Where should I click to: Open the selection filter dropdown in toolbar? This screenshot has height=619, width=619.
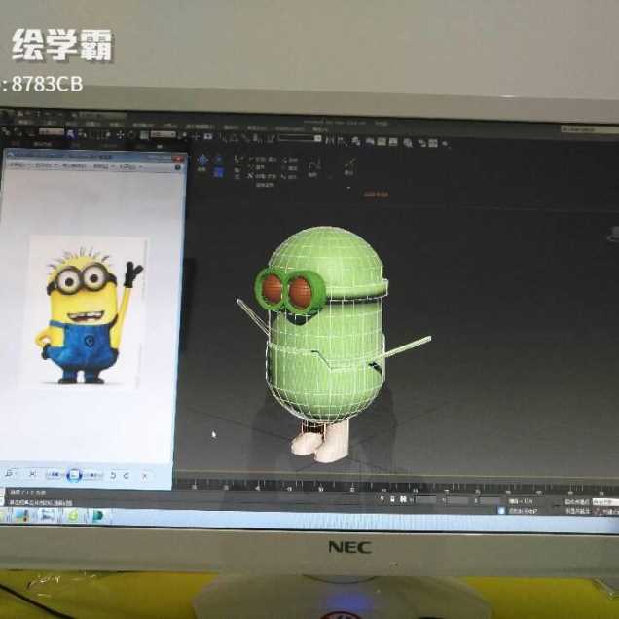coord(52,131)
